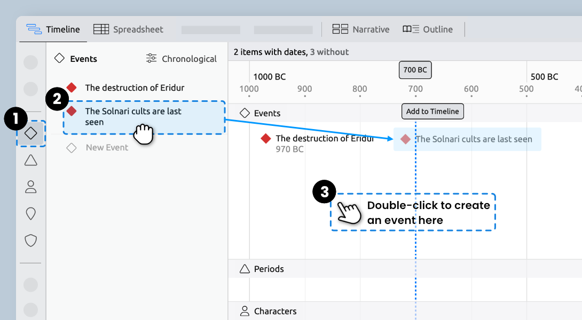Click '2 items with dates' text

click(x=271, y=52)
